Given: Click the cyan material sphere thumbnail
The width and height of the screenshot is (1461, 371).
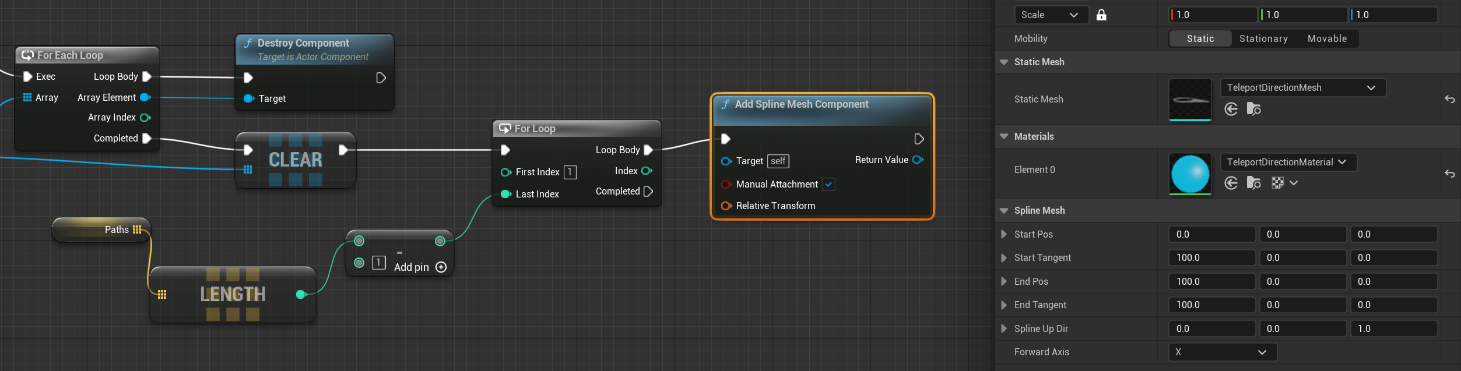Looking at the screenshot, I should click(x=1190, y=174).
